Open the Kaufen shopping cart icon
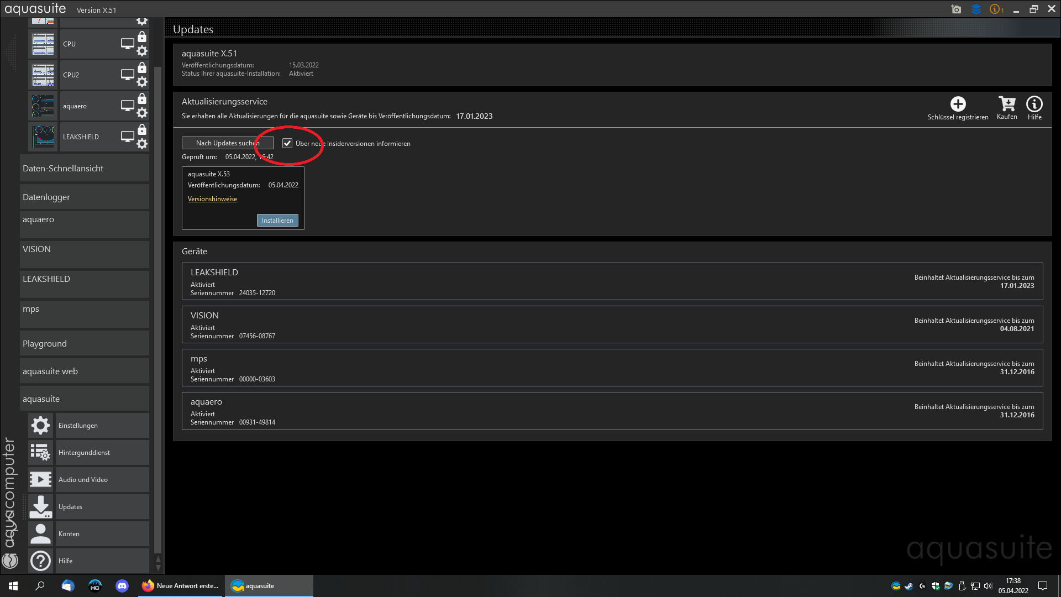 tap(1006, 104)
